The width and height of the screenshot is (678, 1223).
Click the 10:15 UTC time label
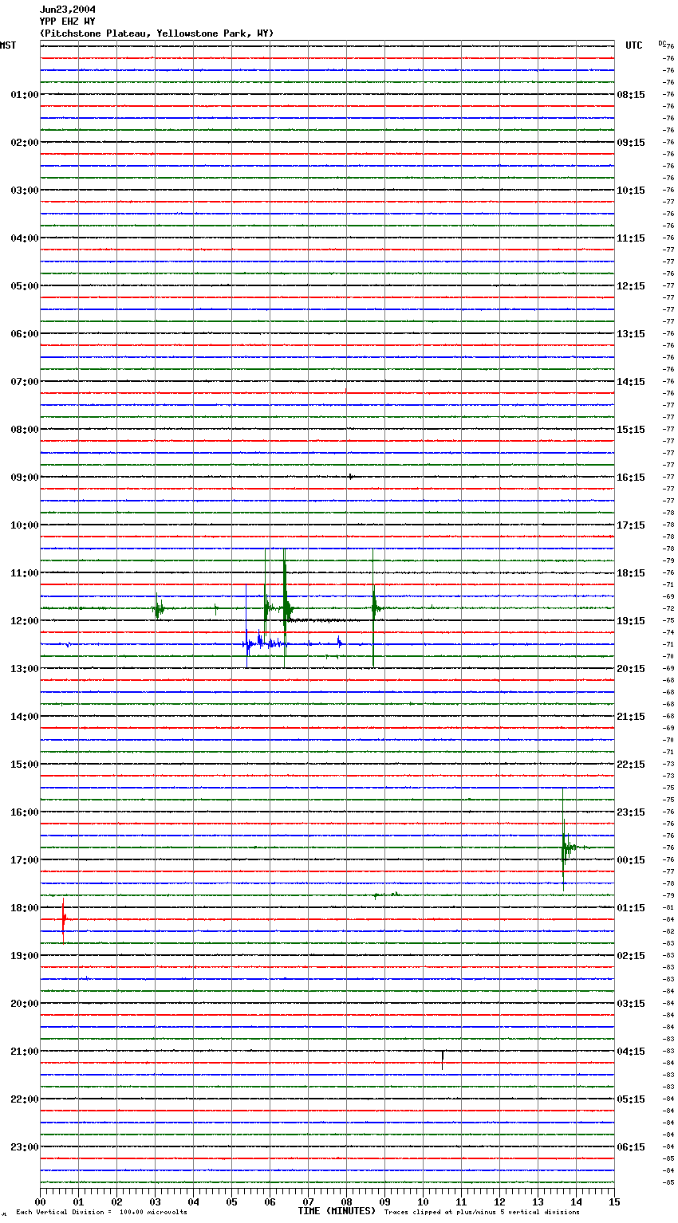(x=631, y=190)
